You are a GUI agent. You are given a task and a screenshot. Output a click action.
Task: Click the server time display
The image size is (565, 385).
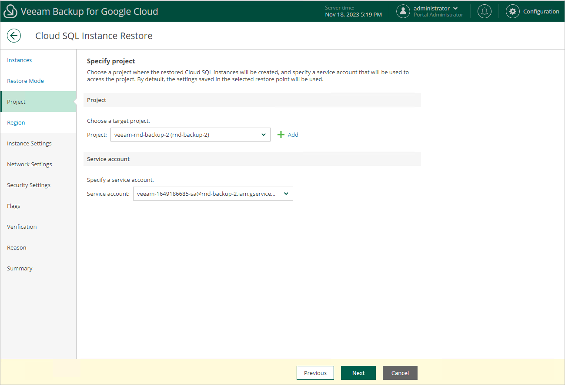(x=353, y=11)
